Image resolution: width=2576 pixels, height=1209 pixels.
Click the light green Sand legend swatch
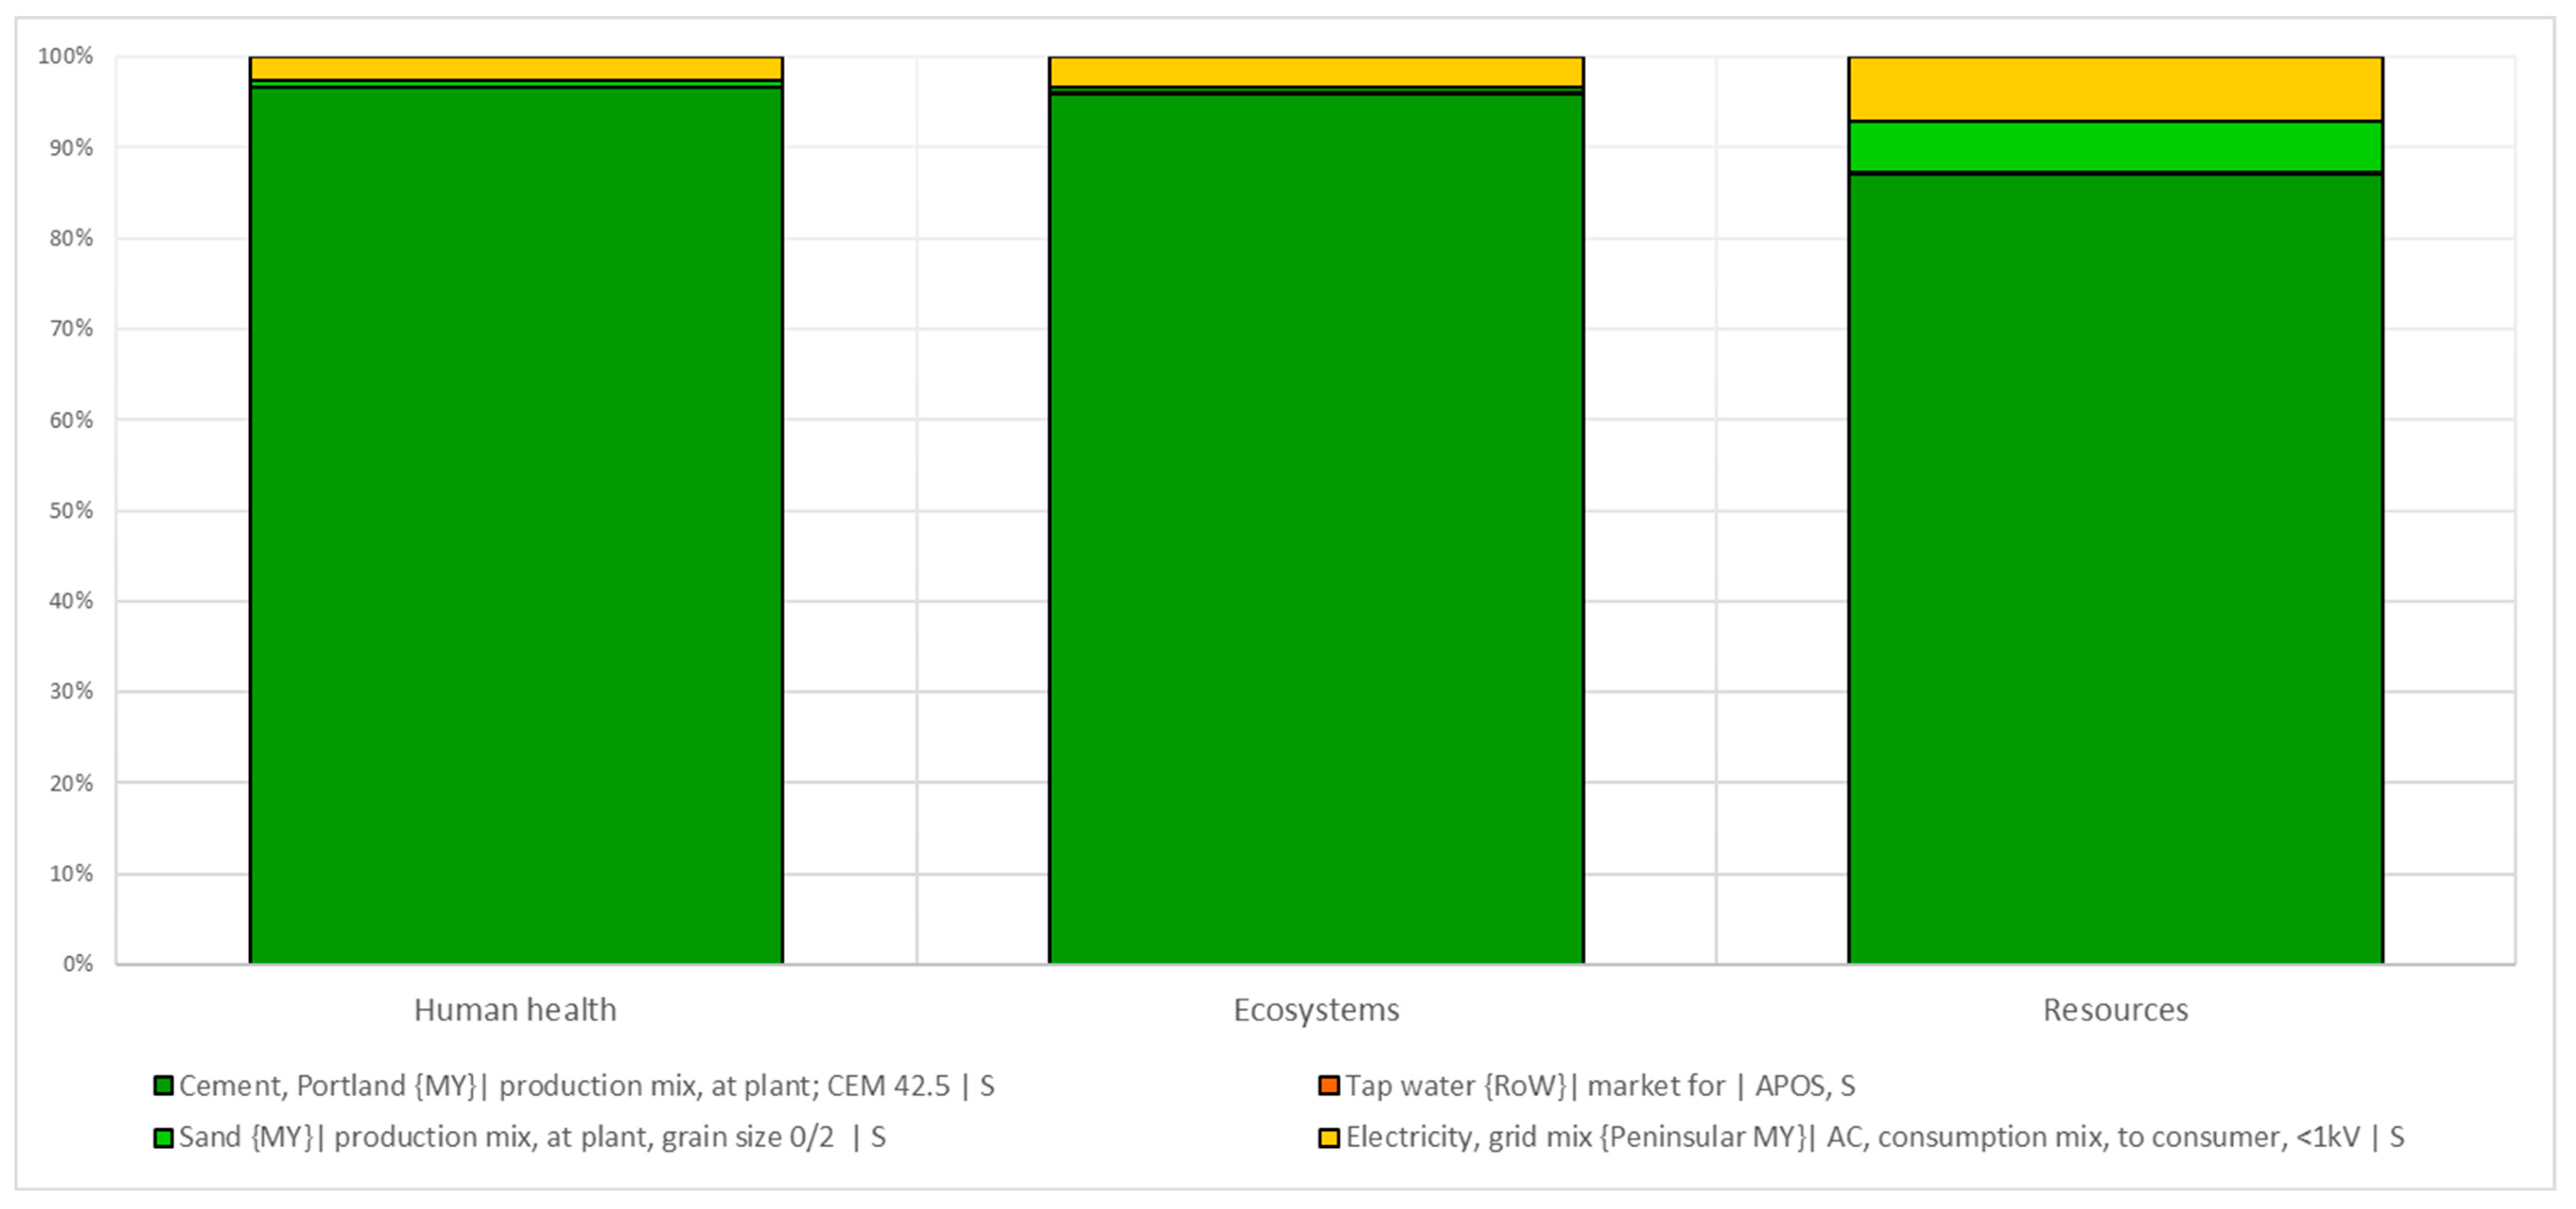[x=163, y=1138]
